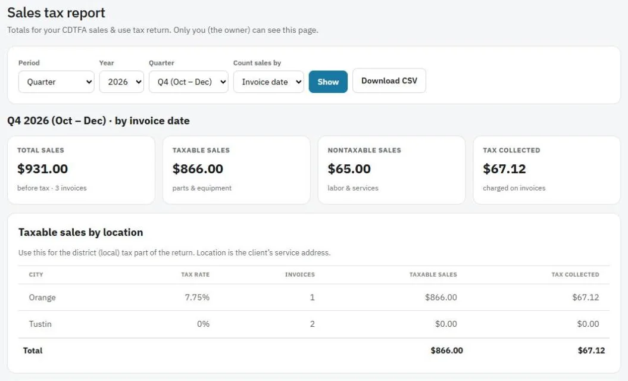This screenshot has height=381, width=628.
Task: Click the 0% tax rate for Tustin
Action: (x=203, y=324)
